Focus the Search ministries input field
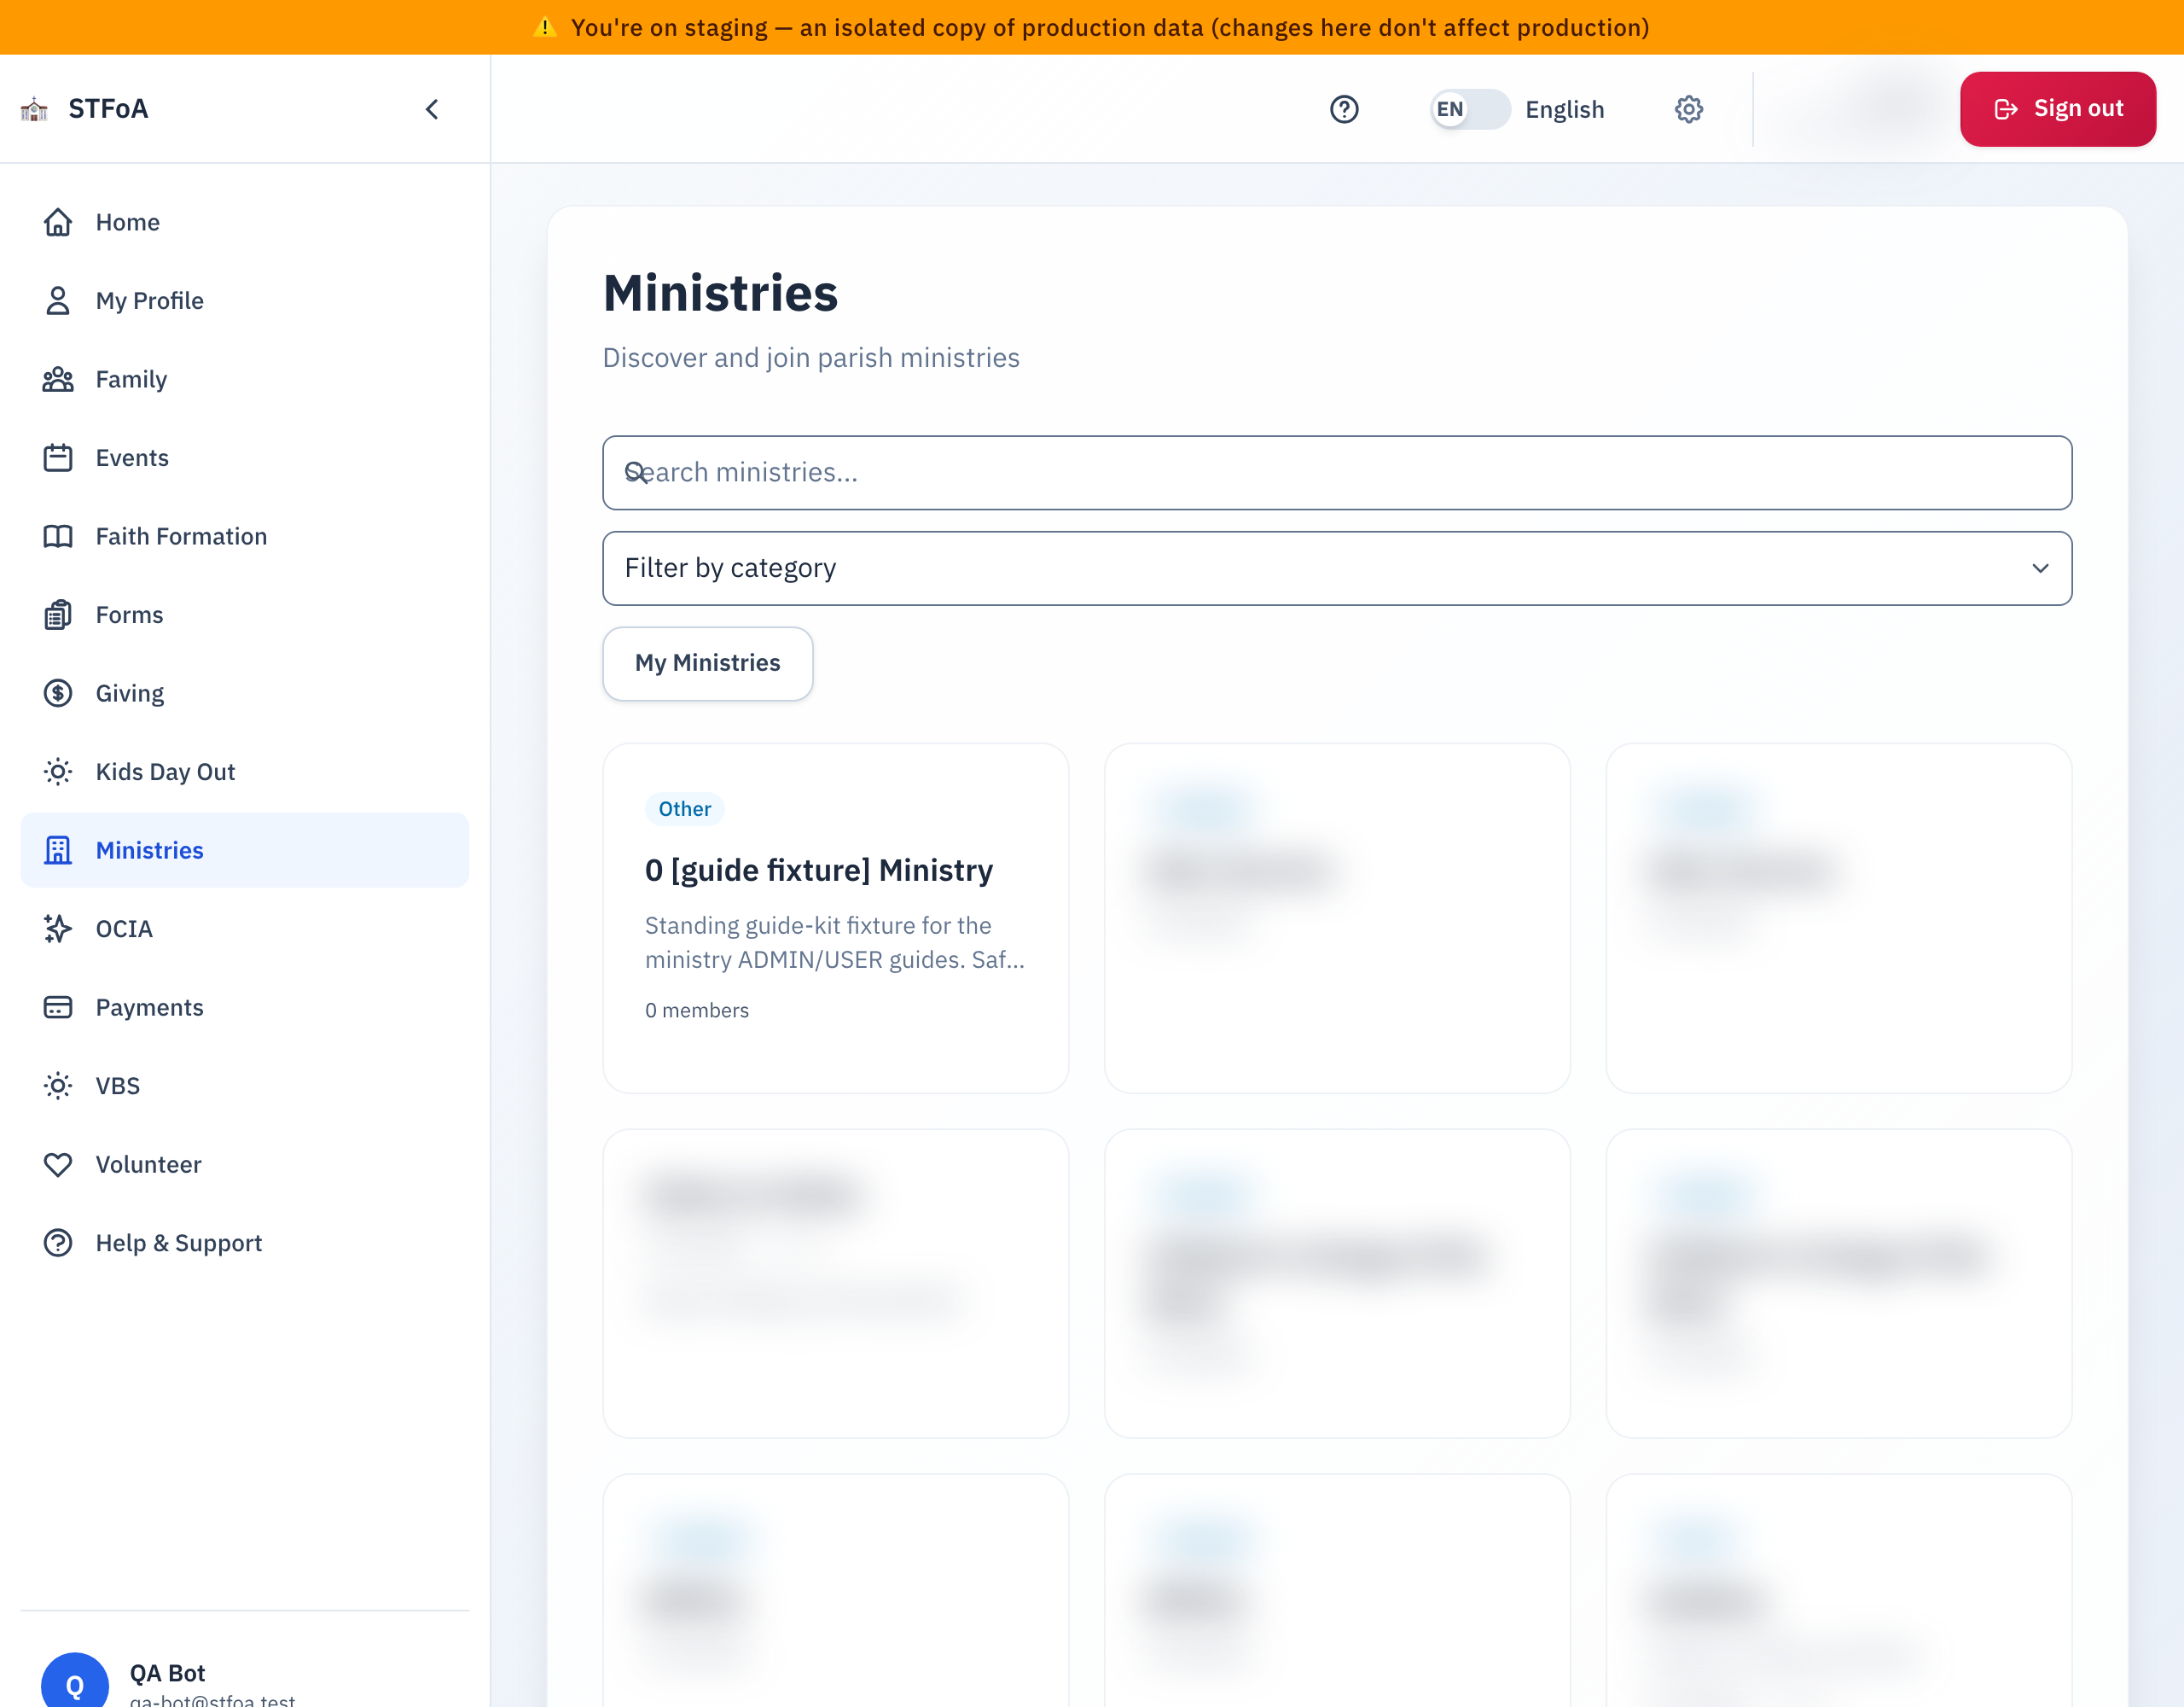 (x=1337, y=472)
